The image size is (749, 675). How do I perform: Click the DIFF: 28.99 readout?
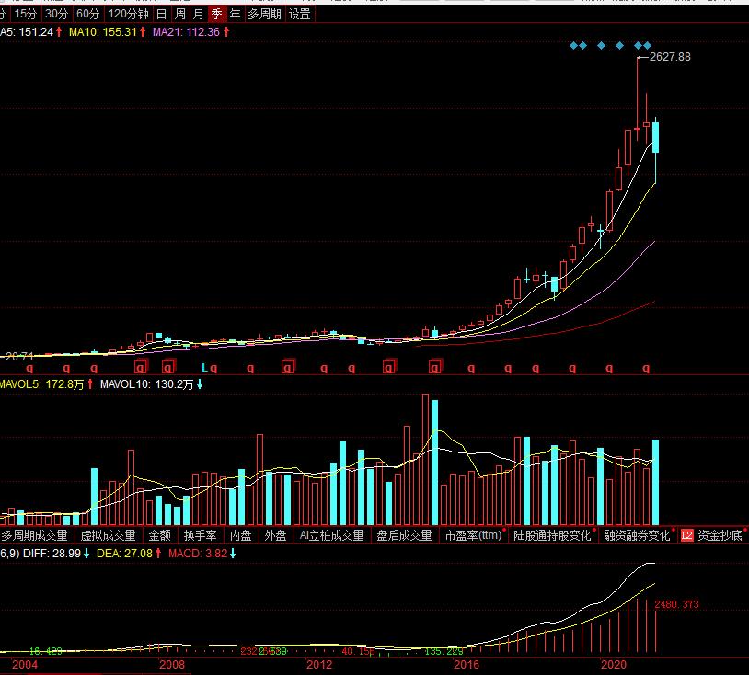pyautogui.click(x=52, y=554)
